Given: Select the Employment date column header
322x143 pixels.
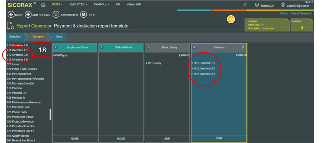Looking at the screenshot, I should tap(75, 48).
